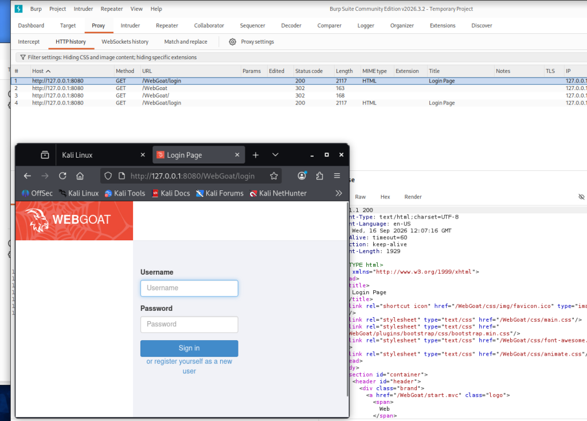Select history row 3 with URL /WebGoat/
The height and width of the screenshot is (421, 587).
[x=299, y=96]
